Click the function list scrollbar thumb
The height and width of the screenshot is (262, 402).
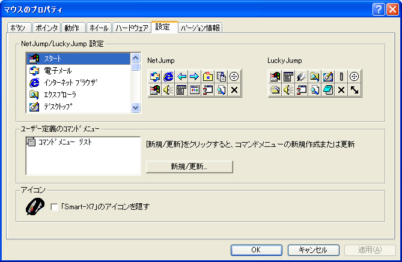point(135,67)
